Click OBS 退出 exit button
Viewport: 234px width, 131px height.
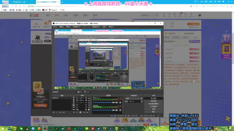(154, 112)
